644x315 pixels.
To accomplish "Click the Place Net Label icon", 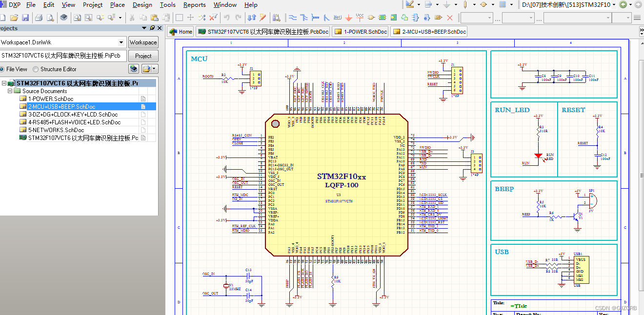I will click(337, 18).
